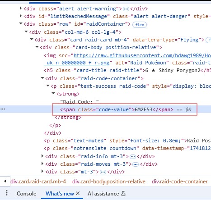Viewport: 211px width, 200px height.
Task: Select breadcrumb div.raid-code-container
Action: pyautogui.click(x=180, y=182)
